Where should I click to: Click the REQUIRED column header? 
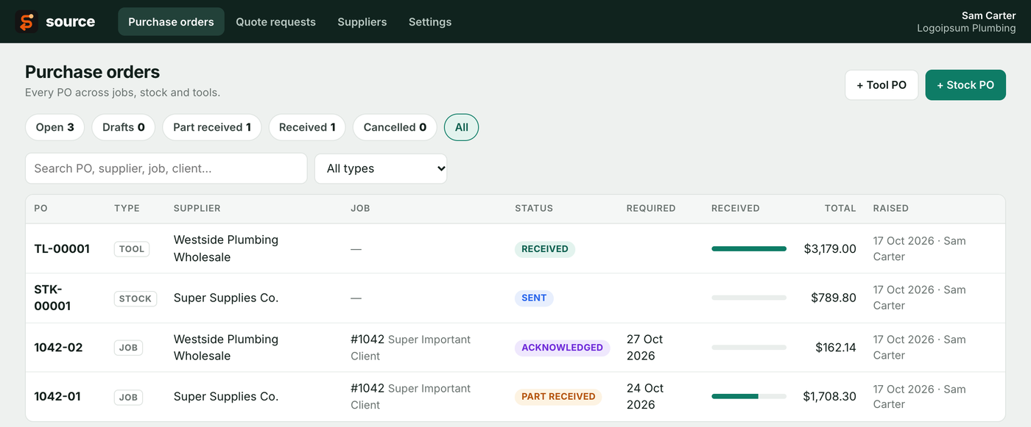pyautogui.click(x=651, y=208)
